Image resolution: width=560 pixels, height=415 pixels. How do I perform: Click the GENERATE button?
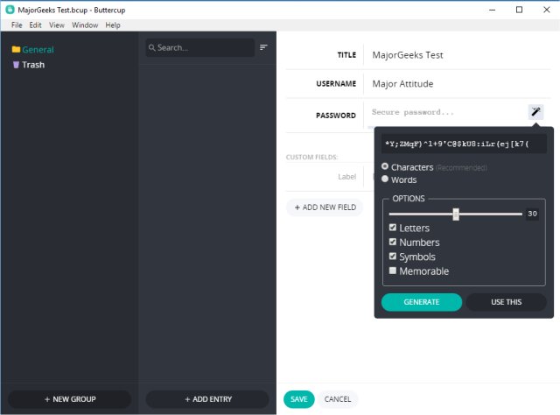422,302
